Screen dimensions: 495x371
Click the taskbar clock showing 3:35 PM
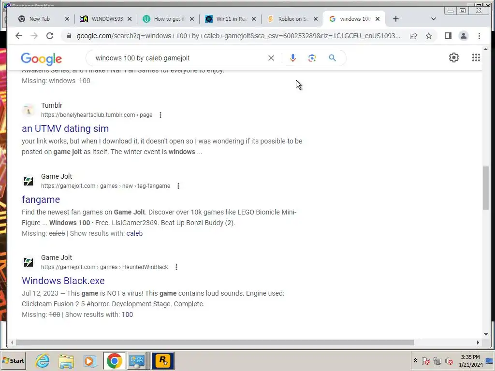click(470, 361)
